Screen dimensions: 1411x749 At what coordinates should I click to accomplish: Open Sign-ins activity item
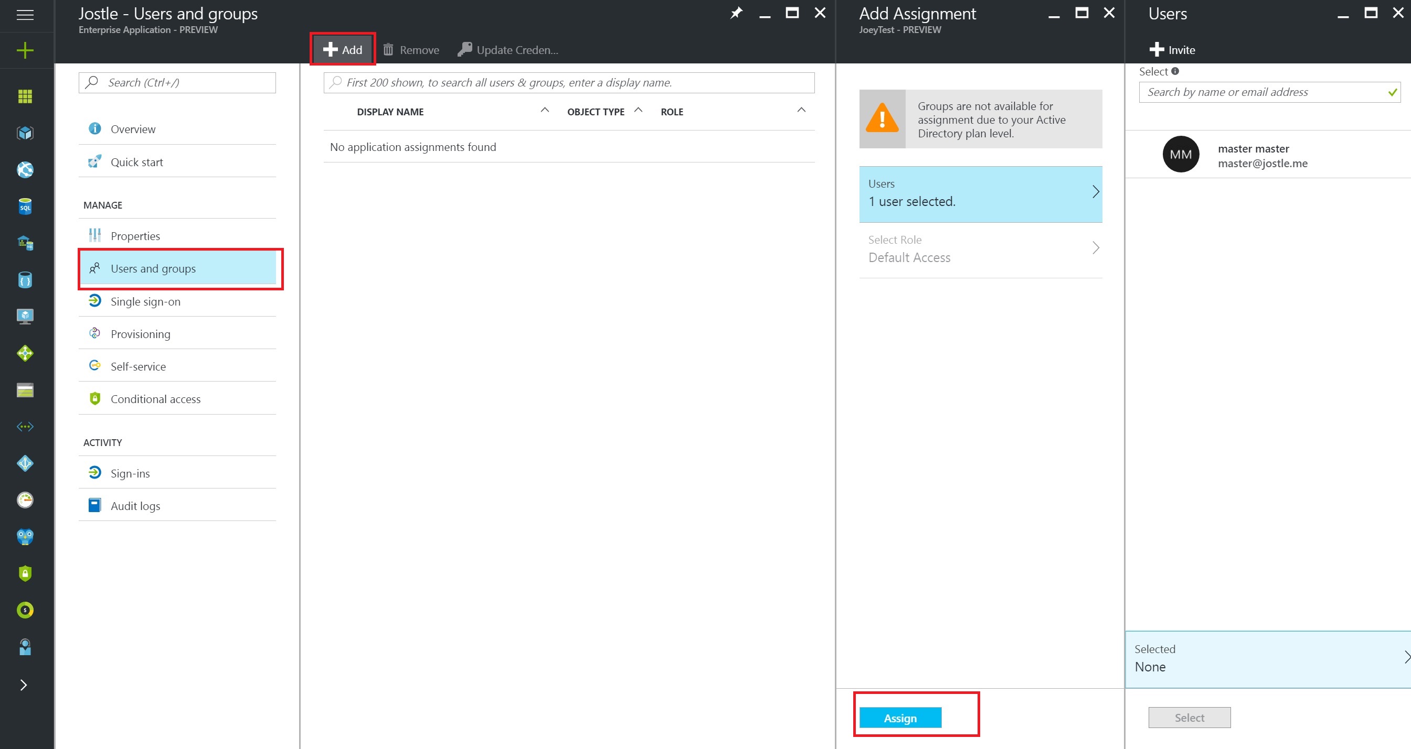[x=177, y=473]
